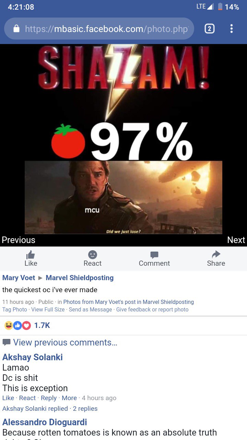247x440 pixels.
Task: Tap the Shazam 97% meme image
Action: click(x=123, y=140)
